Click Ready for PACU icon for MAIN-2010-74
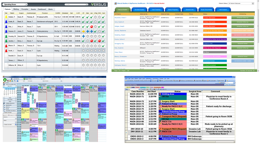The image size is (260, 145). click(160, 106)
